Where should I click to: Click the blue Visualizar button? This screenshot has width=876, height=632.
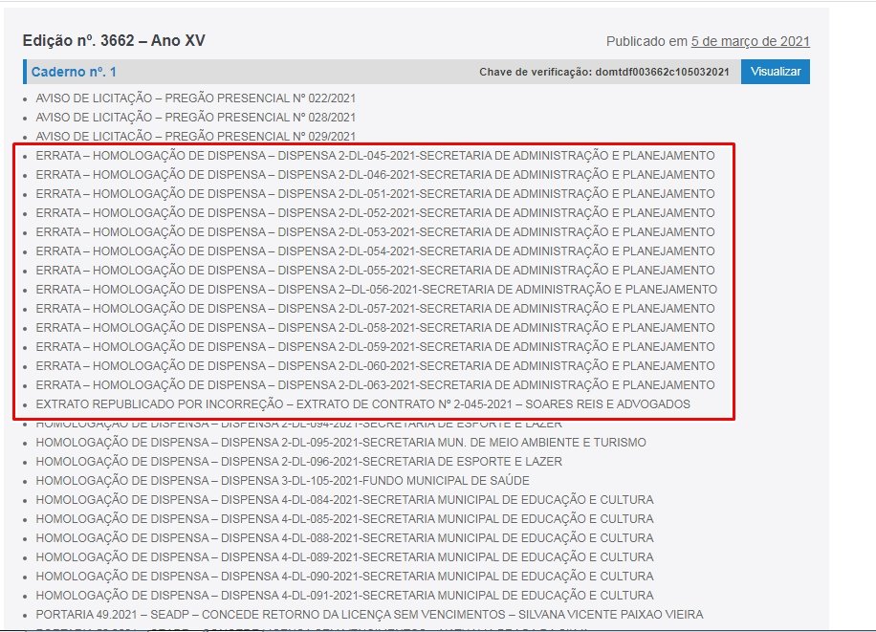[x=775, y=72]
